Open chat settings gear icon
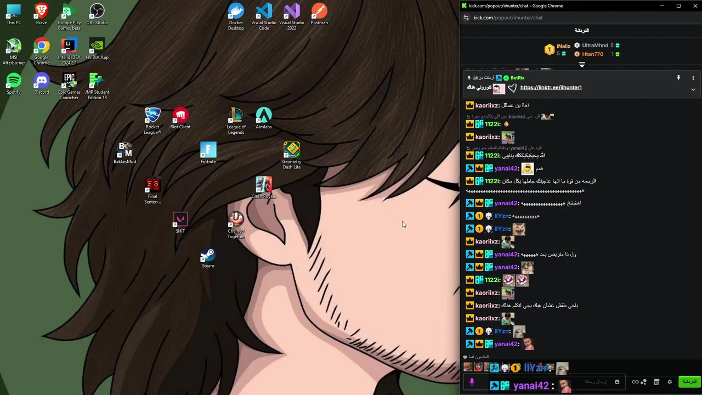This screenshot has height=395, width=702. [670, 382]
